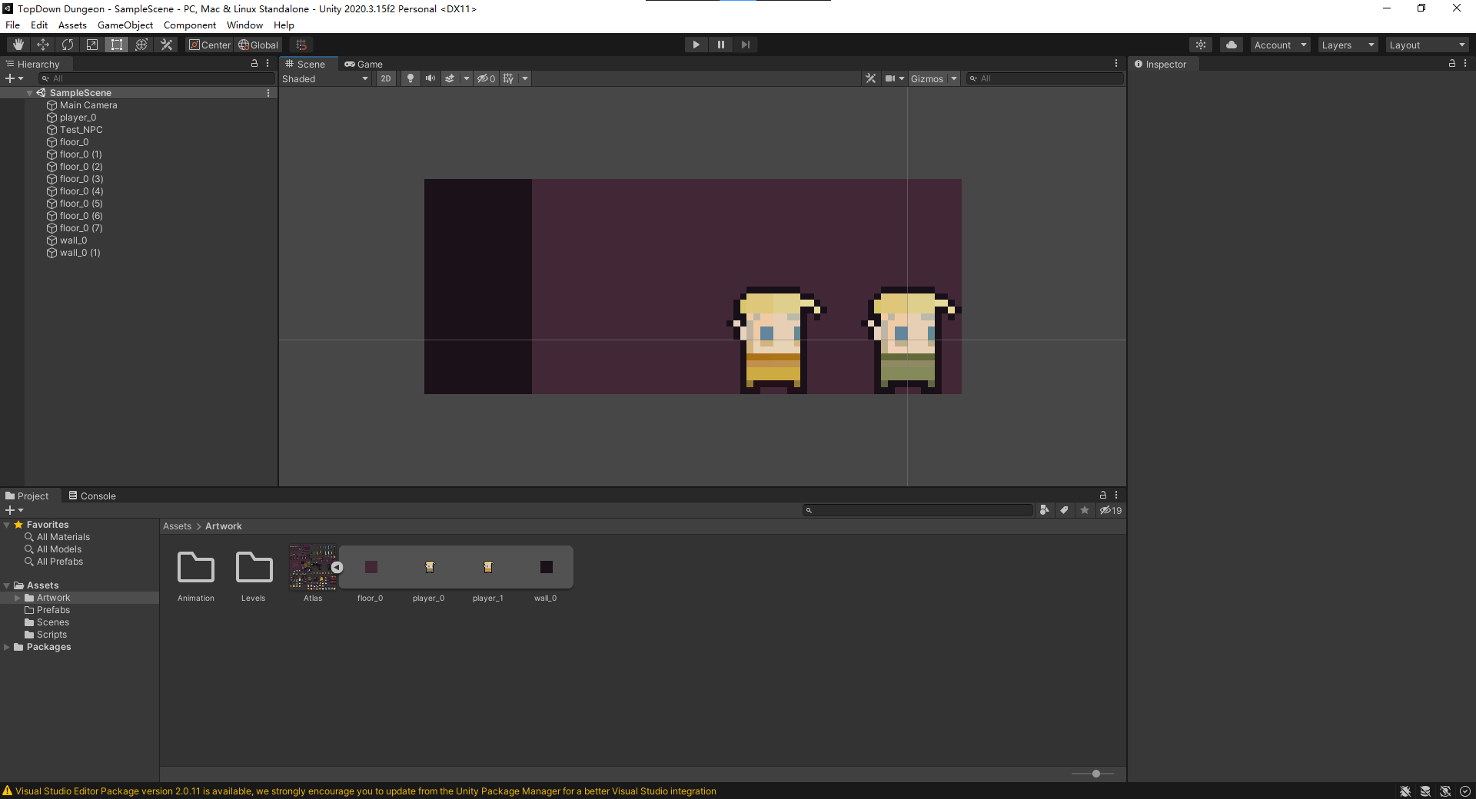This screenshot has width=1476, height=799.
Task: Toggle pivot mode with the Center button
Action: tap(210, 45)
